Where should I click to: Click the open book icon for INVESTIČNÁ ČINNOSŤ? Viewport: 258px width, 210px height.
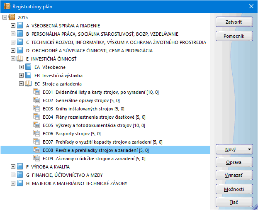pos(20,59)
